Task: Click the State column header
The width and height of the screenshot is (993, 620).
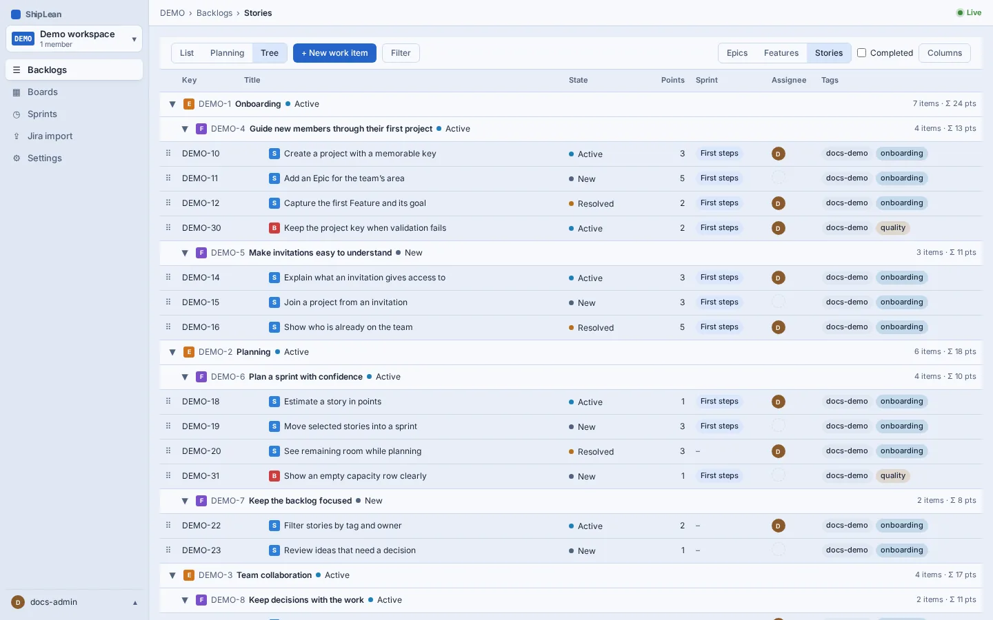Action: (x=578, y=80)
